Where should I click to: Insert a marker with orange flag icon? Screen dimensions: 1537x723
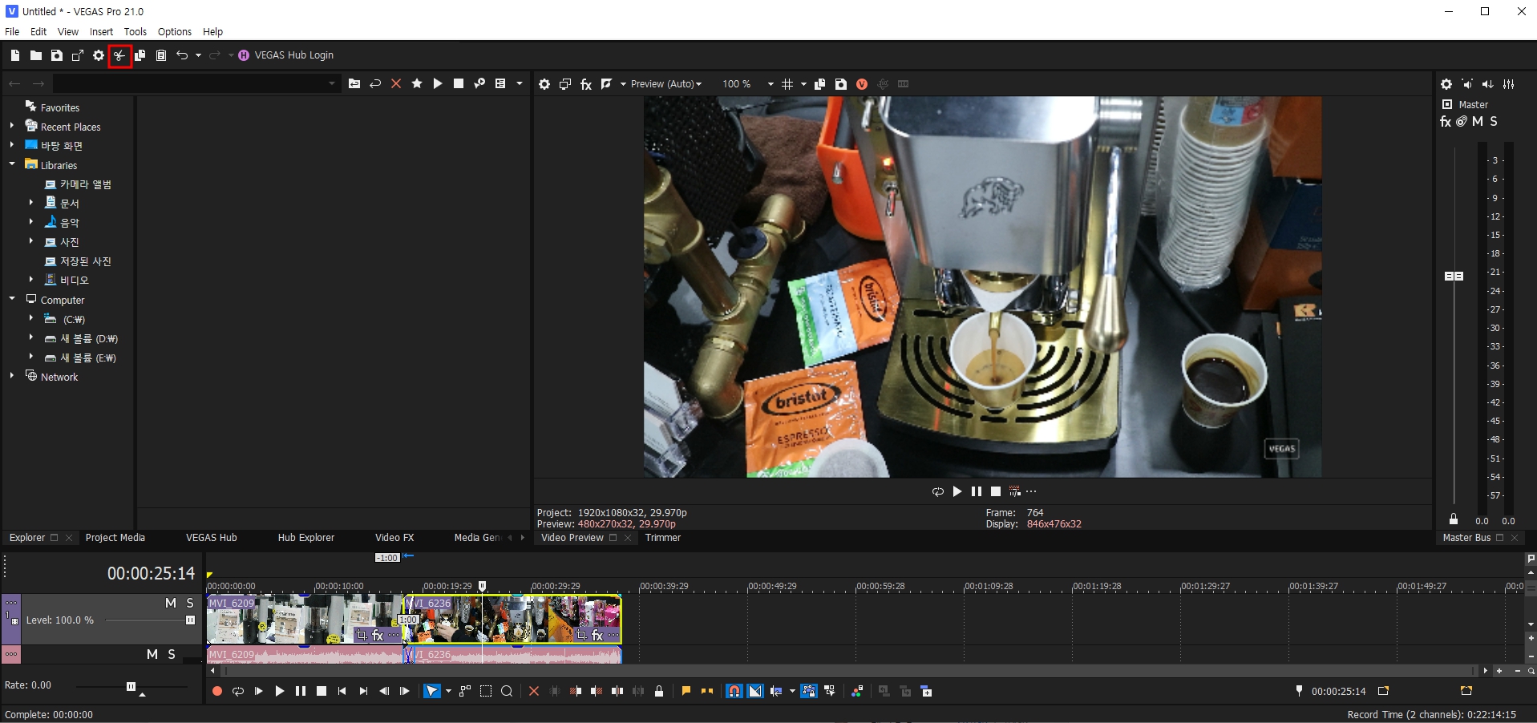click(x=686, y=691)
